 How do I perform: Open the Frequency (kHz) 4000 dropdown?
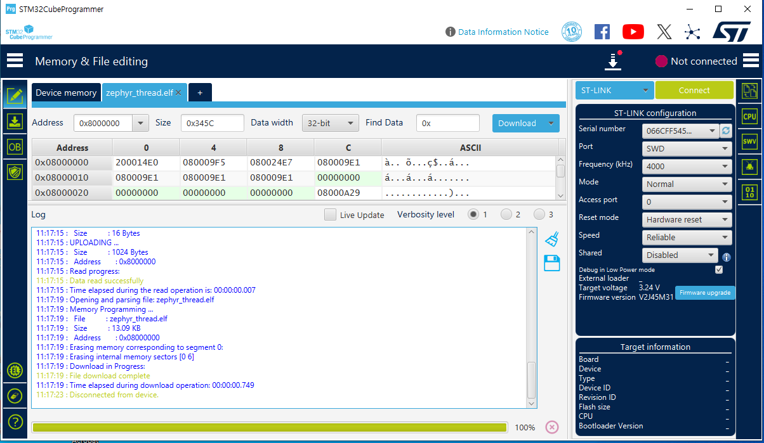(687, 167)
